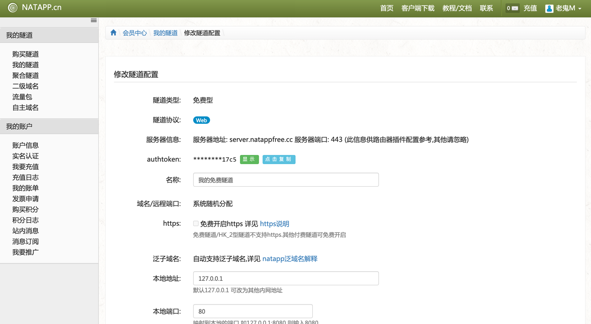Click the Web protocol badge

coord(201,120)
